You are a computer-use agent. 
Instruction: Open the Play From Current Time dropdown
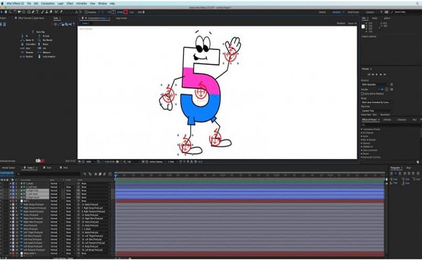377,111
